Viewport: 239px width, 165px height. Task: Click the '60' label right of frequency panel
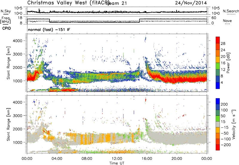click(x=214, y=18)
